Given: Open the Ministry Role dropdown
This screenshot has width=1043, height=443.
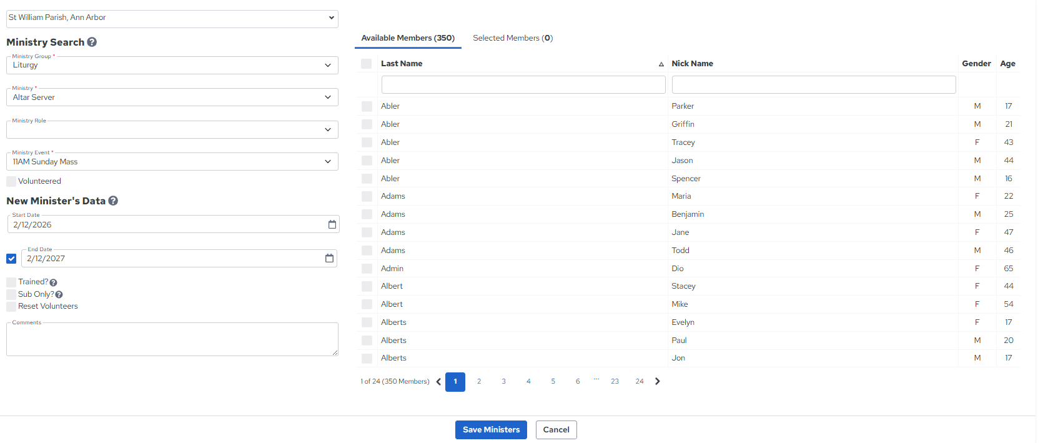Looking at the screenshot, I should pyautogui.click(x=172, y=129).
